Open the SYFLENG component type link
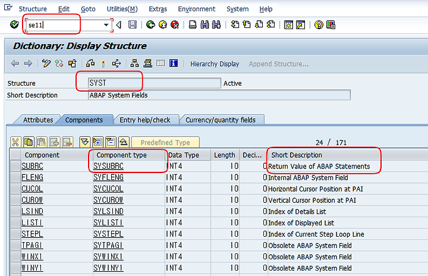The width and height of the screenshot is (428, 276). 108,178
